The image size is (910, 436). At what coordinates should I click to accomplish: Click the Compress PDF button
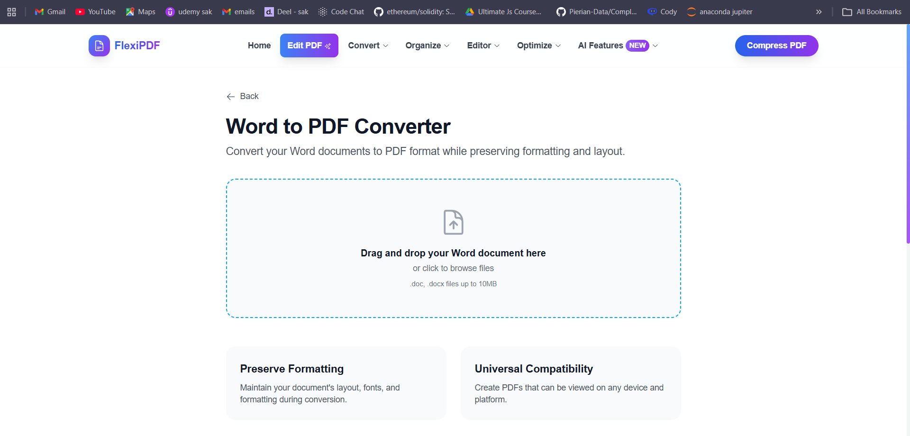click(776, 45)
